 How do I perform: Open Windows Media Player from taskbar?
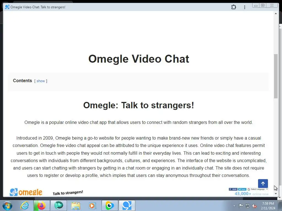[x=93, y=206]
